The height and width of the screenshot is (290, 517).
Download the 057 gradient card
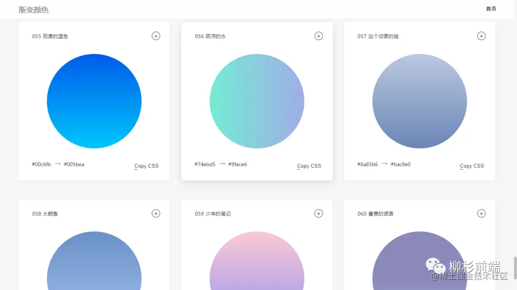point(482,36)
